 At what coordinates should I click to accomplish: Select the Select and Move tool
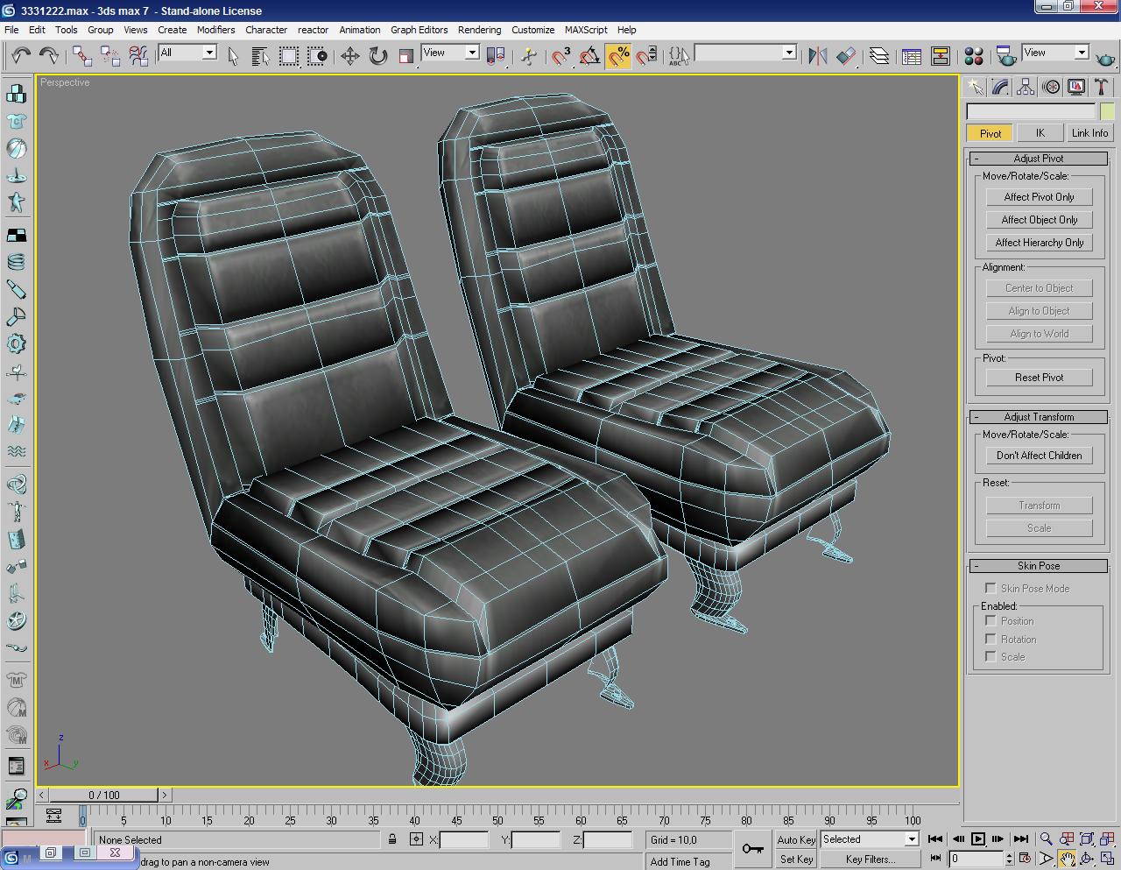click(349, 56)
